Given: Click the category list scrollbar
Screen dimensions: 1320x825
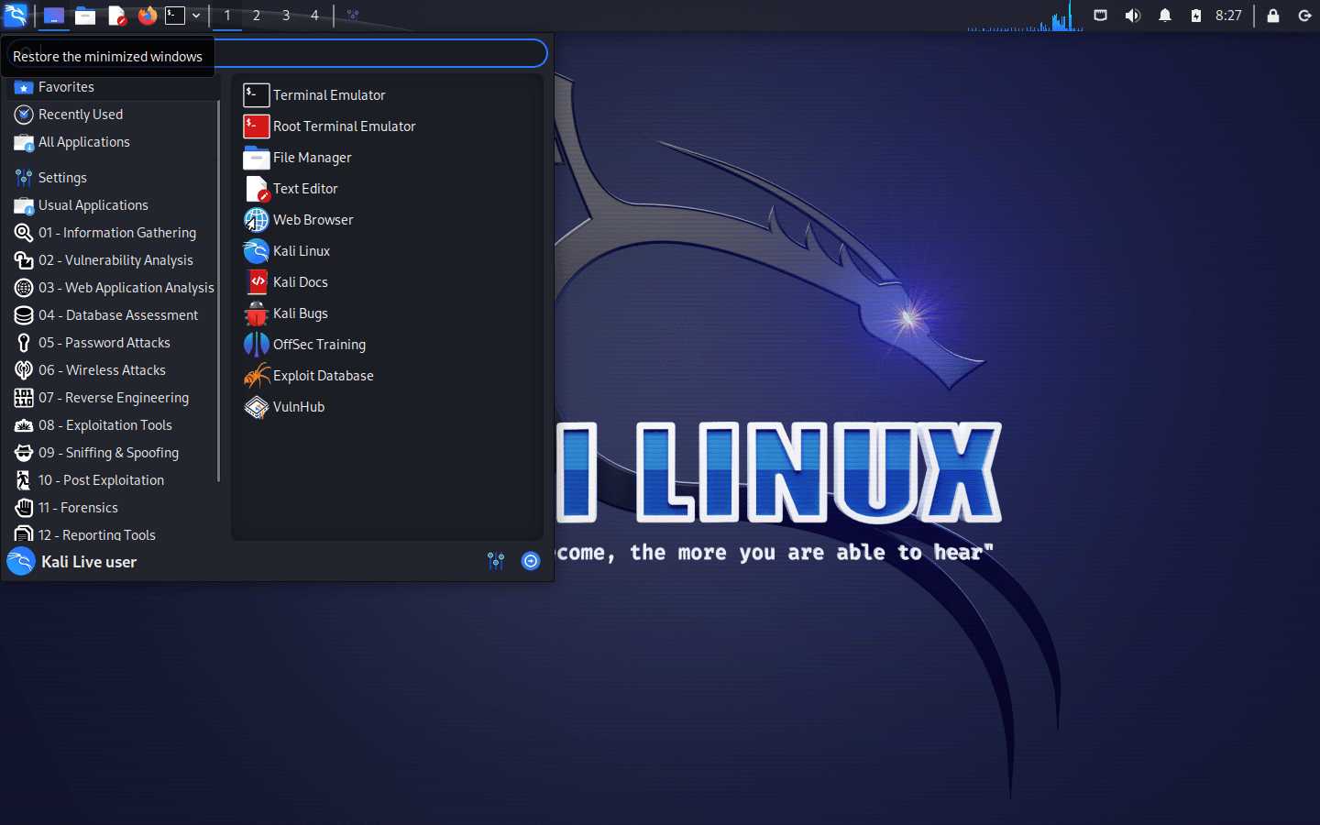Looking at the screenshot, I should (219, 291).
